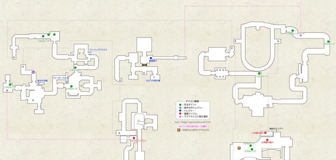Click the pink triangle in top-right corridor

click(301, 36)
